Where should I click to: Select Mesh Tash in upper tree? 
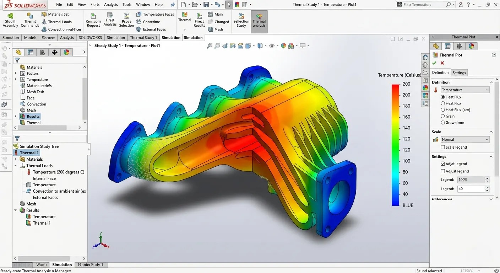coord(32,92)
